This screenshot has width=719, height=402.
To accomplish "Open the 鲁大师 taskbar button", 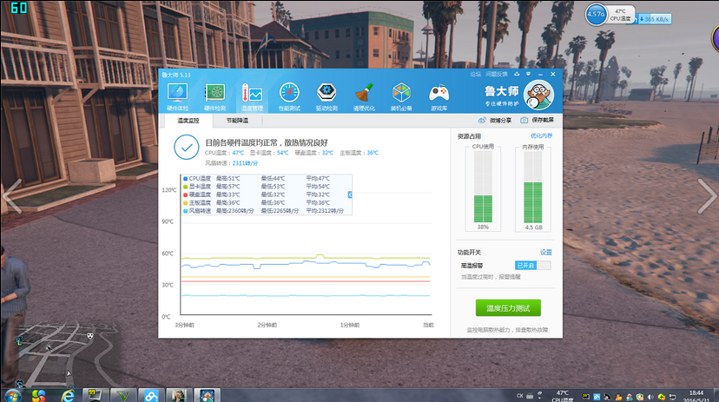I will (x=208, y=396).
